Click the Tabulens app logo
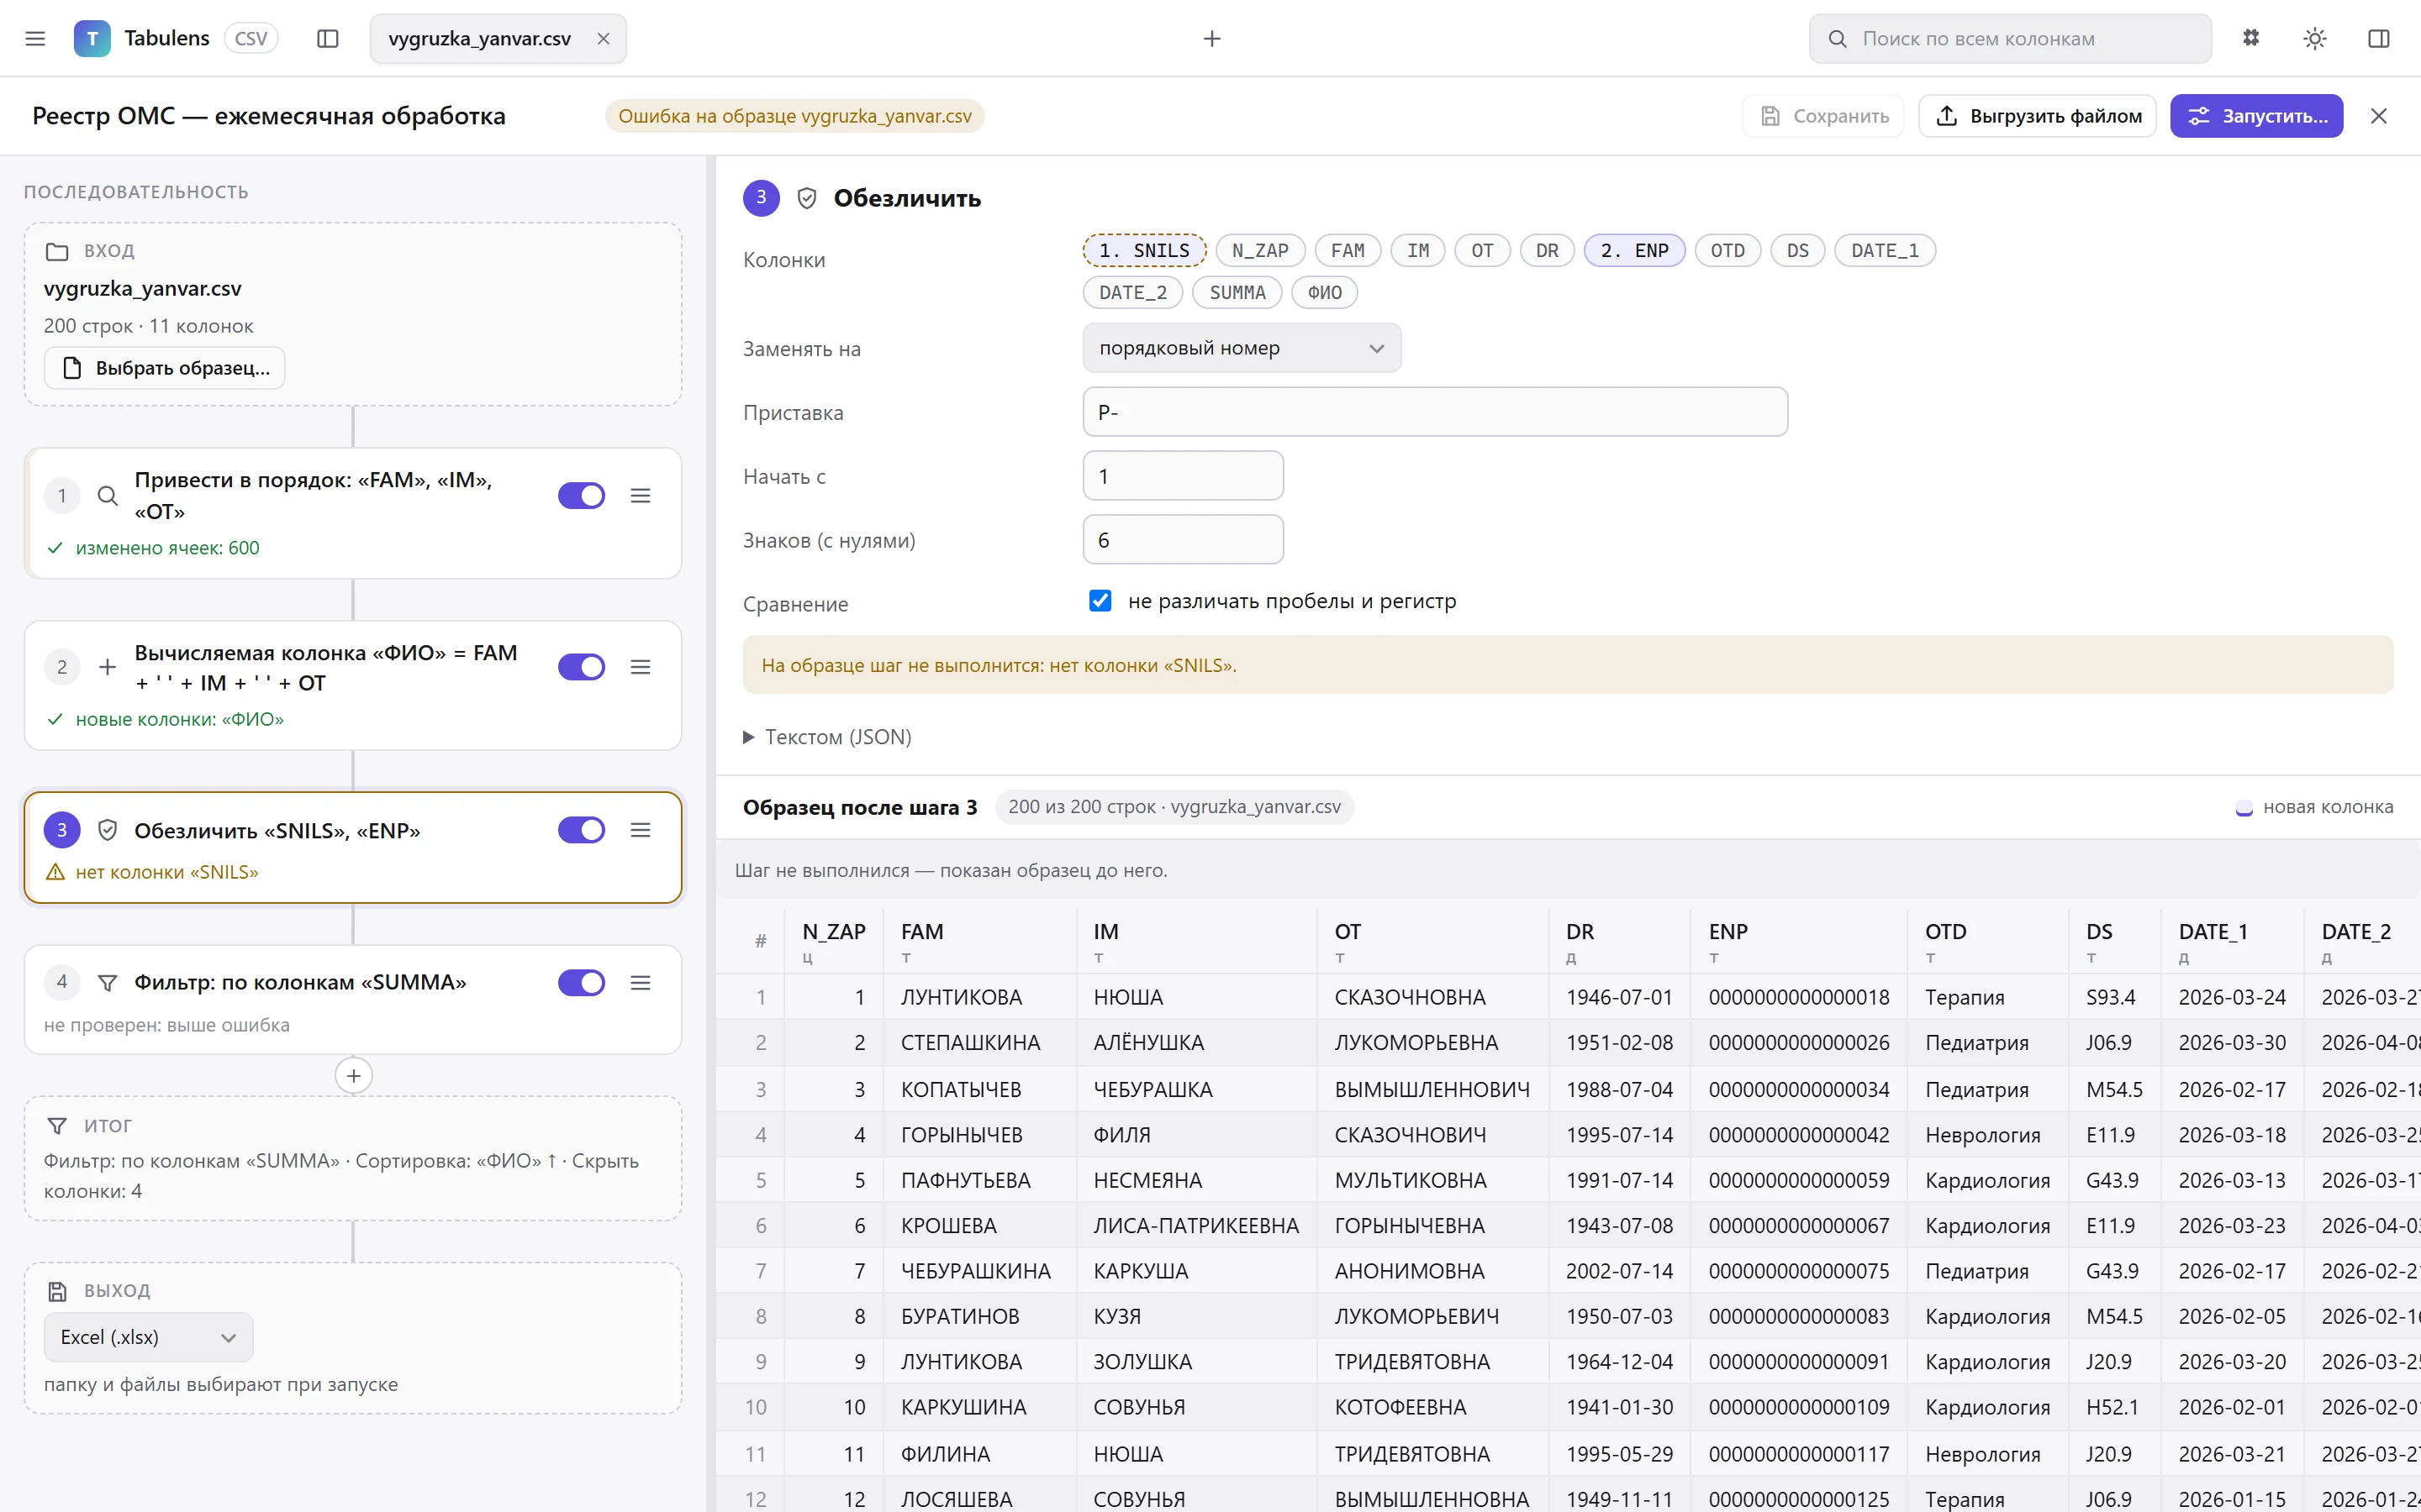Screen dimensions: 2421x1512 coord(92,38)
